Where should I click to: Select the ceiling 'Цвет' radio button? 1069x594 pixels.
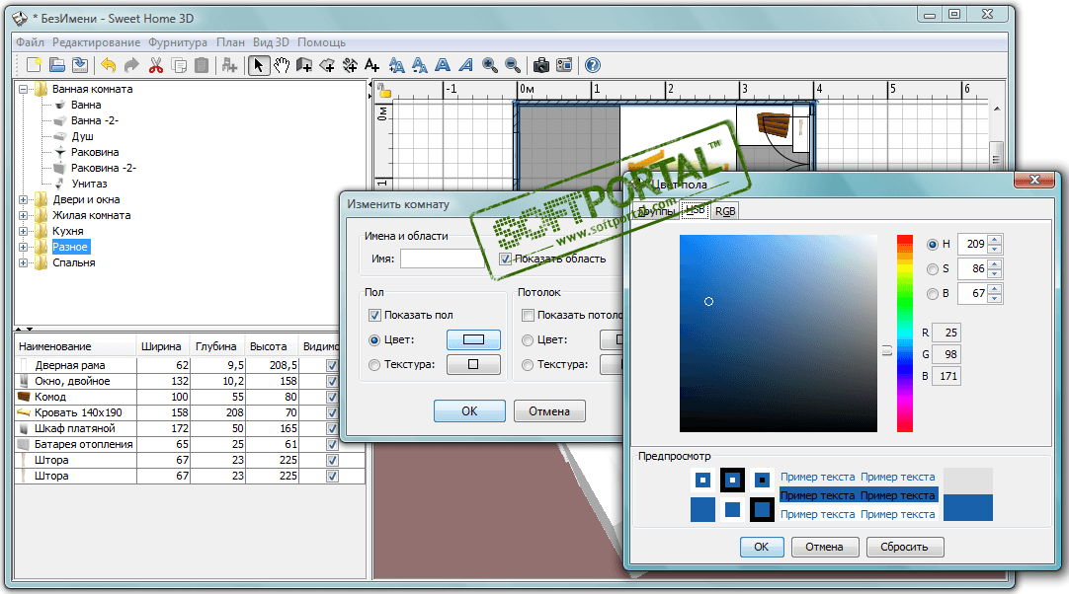[x=527, y=339]
